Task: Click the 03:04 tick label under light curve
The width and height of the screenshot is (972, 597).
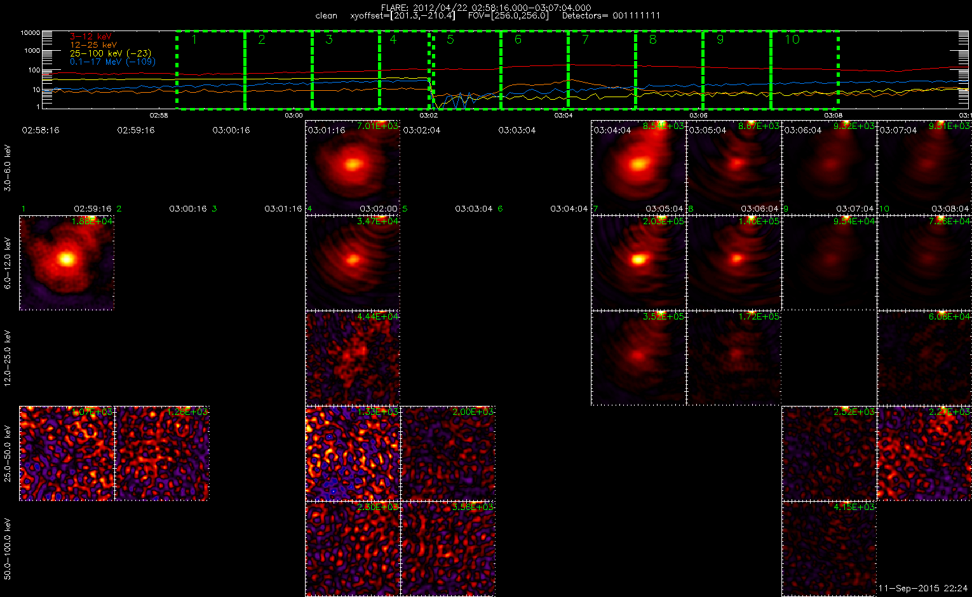Action: pos(563,116)
